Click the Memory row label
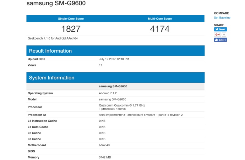Image resolution: width=245 pixels, height=160 pixels. [33, 157]
